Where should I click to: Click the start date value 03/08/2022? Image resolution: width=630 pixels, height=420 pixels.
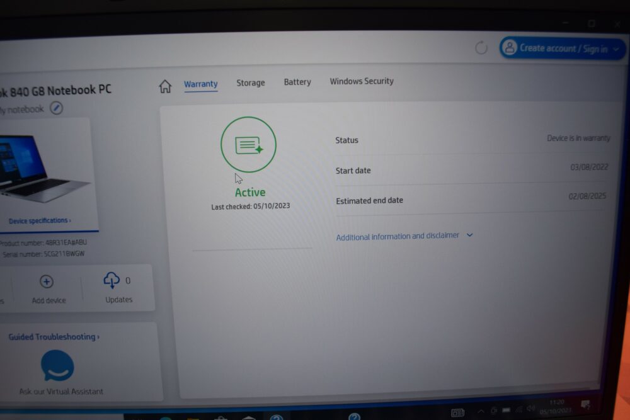[589, 167]
